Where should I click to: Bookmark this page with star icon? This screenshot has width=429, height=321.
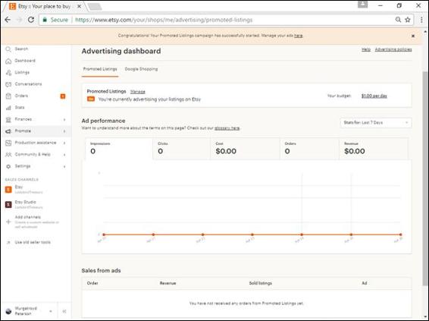pyautogui.click(x=408, y=20)
